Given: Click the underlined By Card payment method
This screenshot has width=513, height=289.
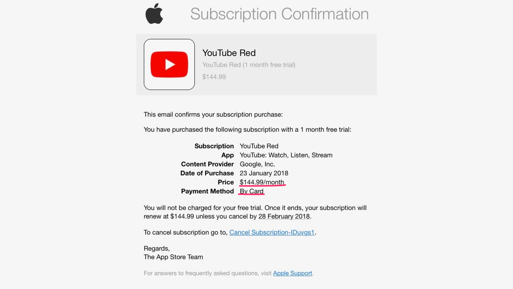Looking at the screenshot, I should 251,191.
